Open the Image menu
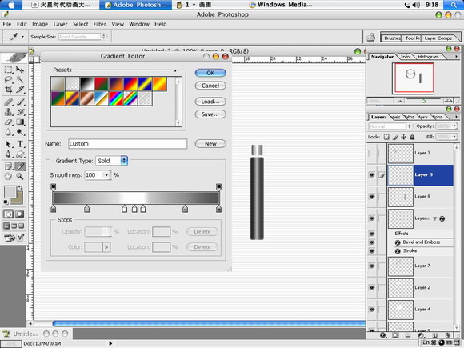464x348 pixels. tap(40, 24)
